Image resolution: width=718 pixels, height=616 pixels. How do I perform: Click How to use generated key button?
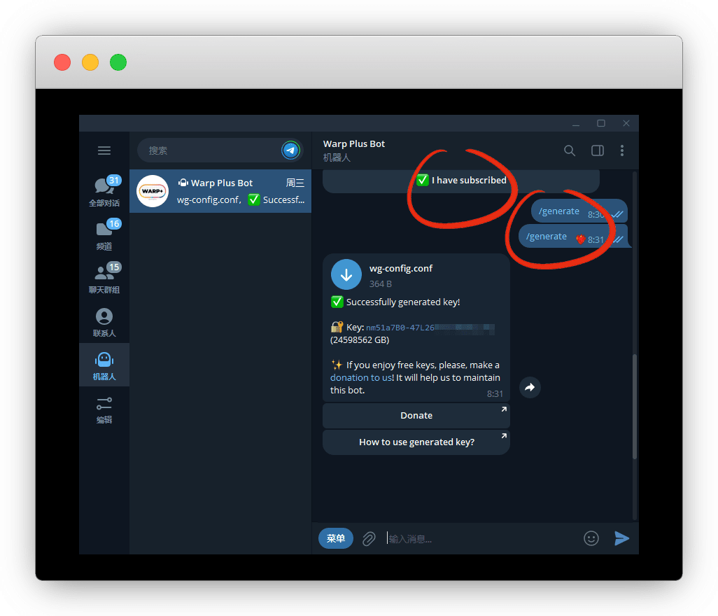tap(416, 442)
